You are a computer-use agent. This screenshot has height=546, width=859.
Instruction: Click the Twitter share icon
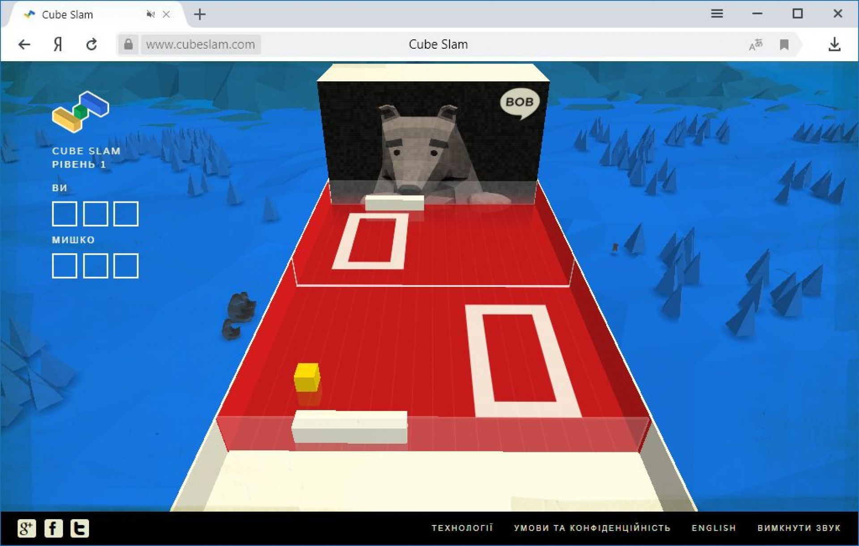point(80,528)
